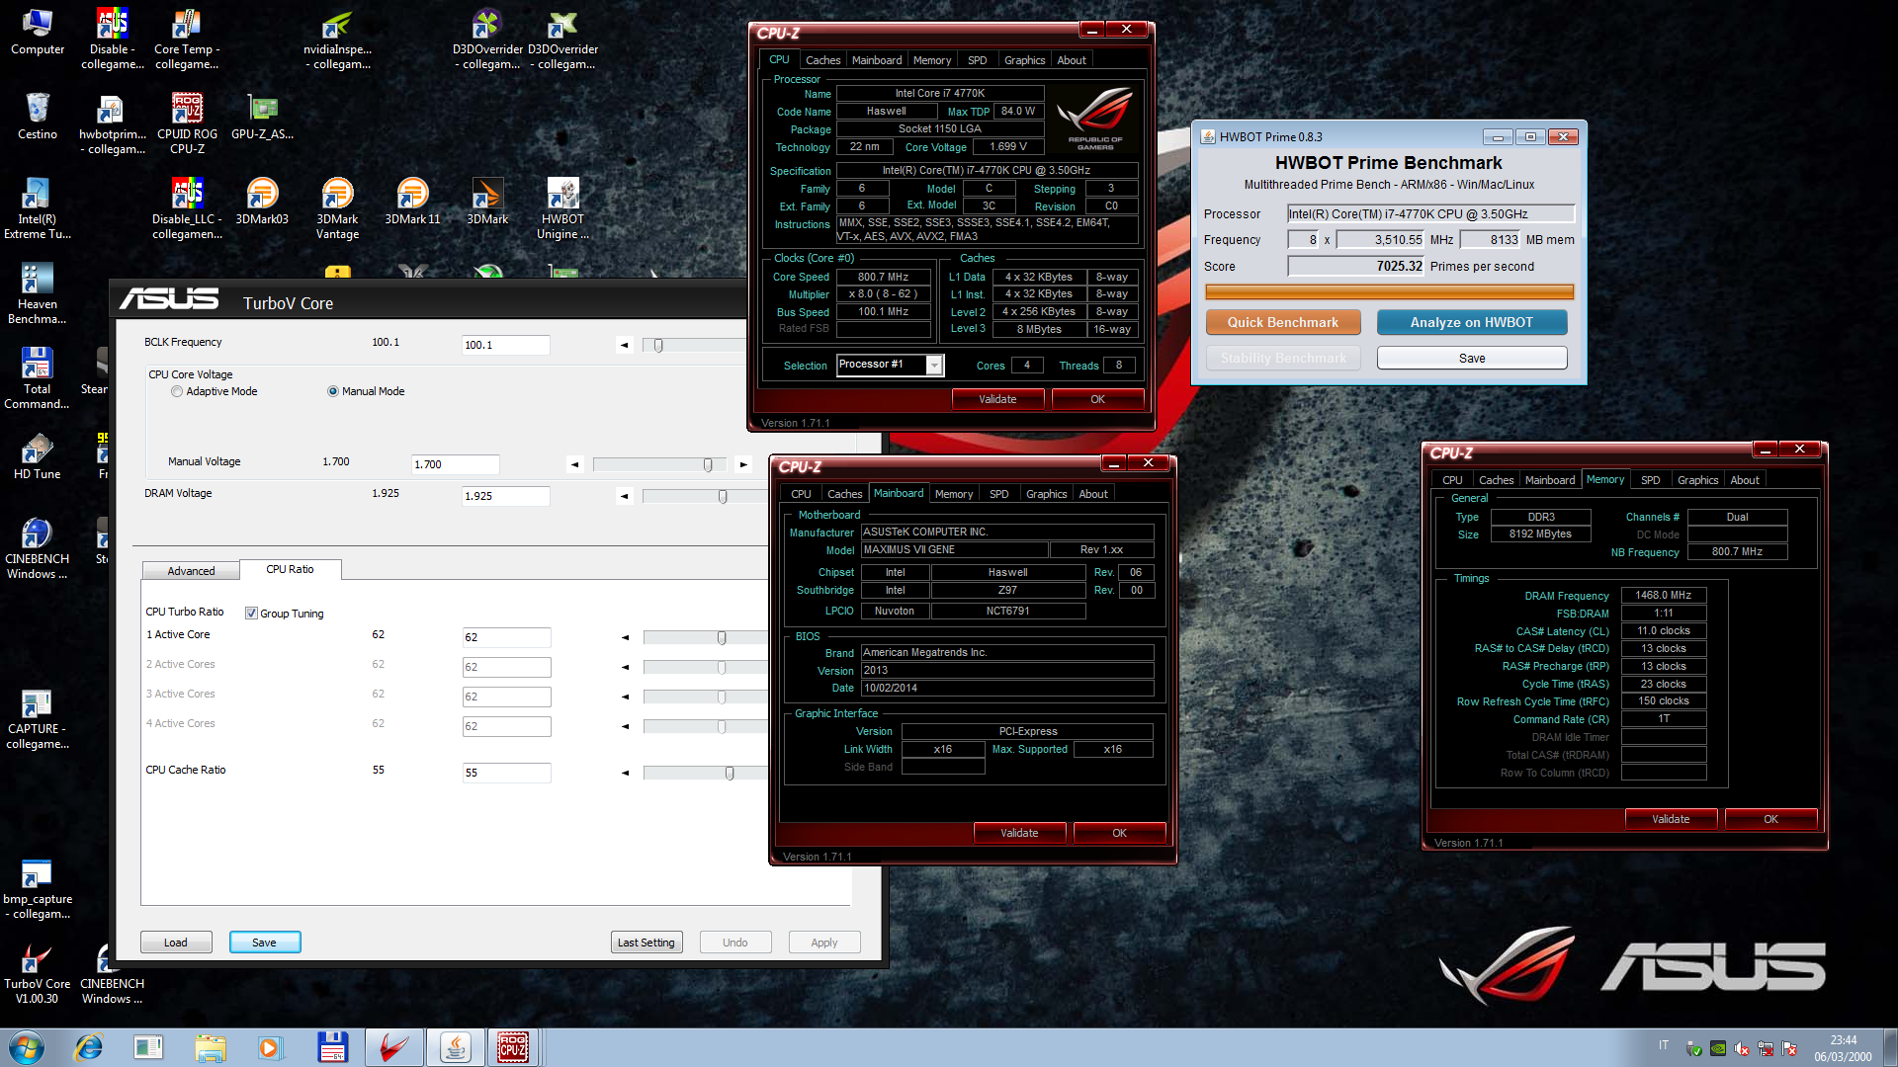This screenshot has width=1898, height=1067.
Task: Select Adaptive Mode for CPU Core Voltage
Action: [177, 391]
